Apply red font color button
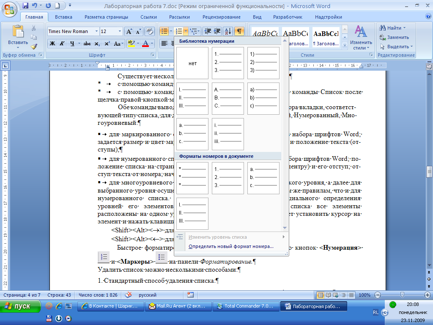This screenshot has height=325, width=433. [145, 44]
